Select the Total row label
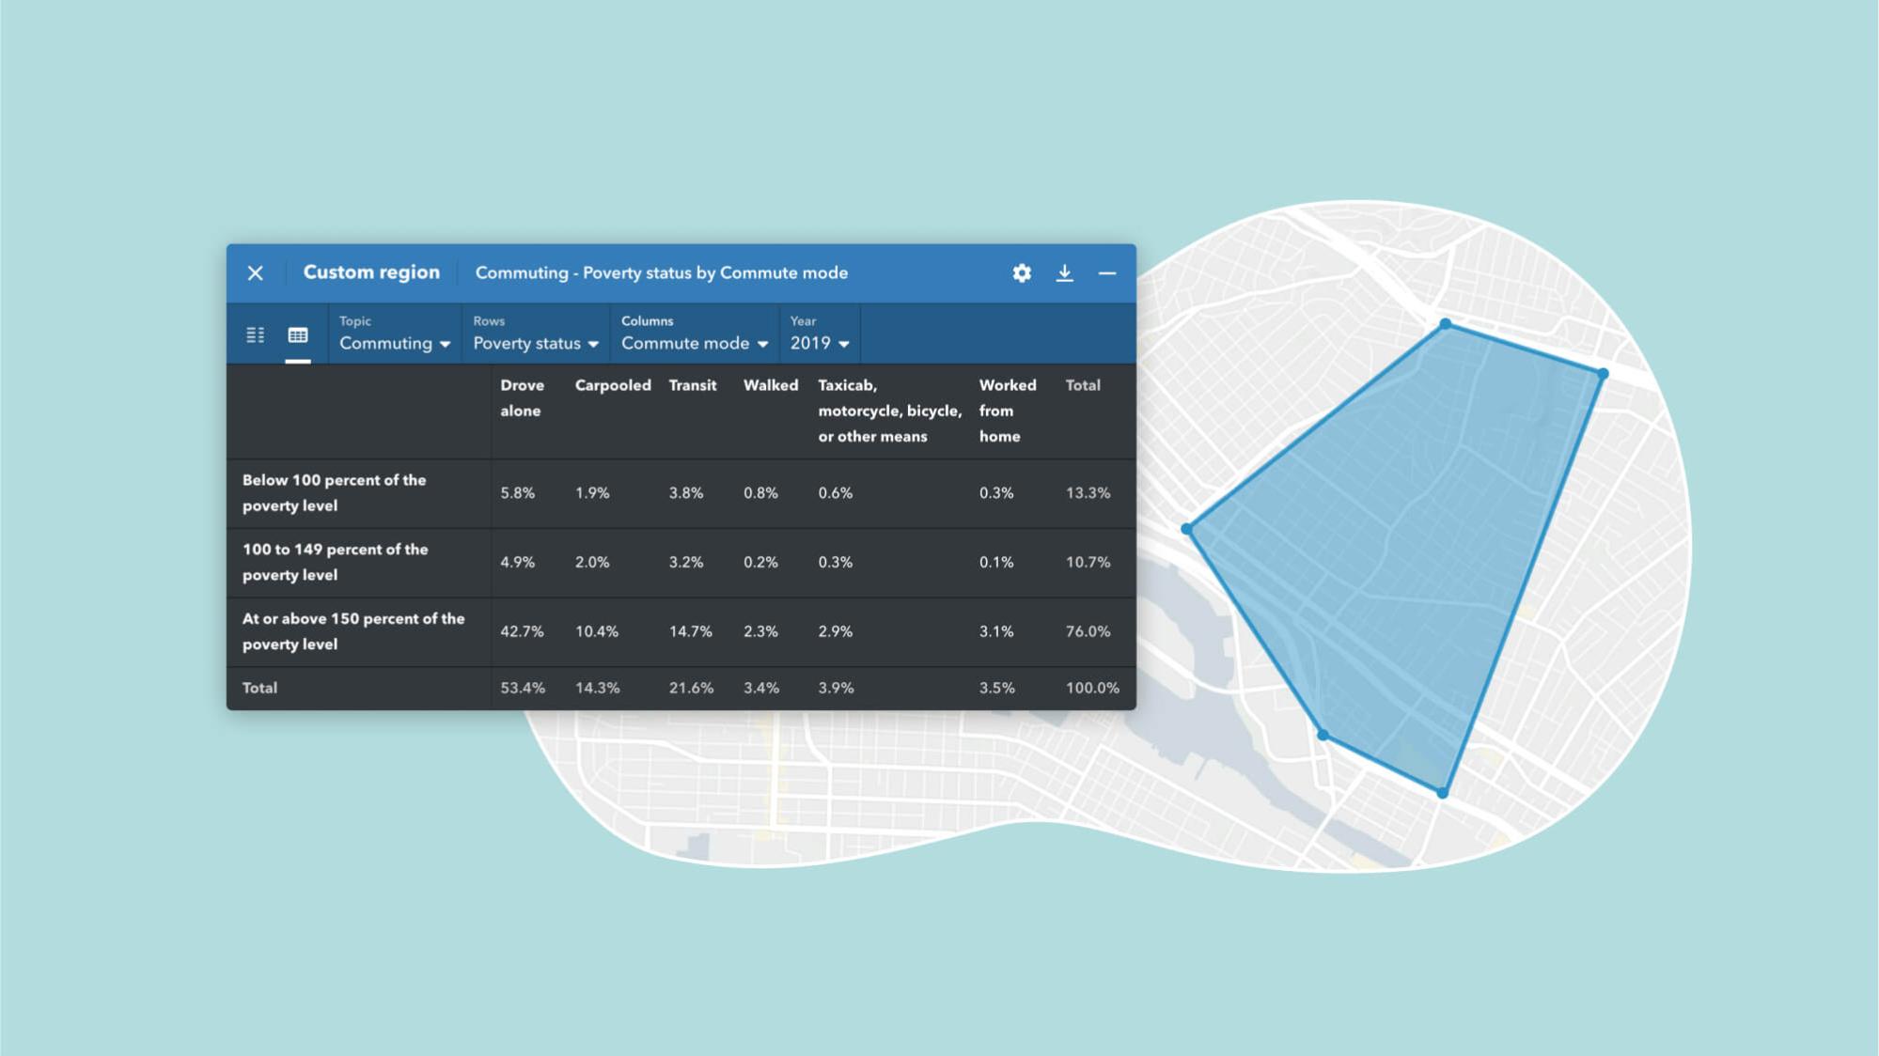The width and height of the screenshot is (1879, 1056). (260, 688)
